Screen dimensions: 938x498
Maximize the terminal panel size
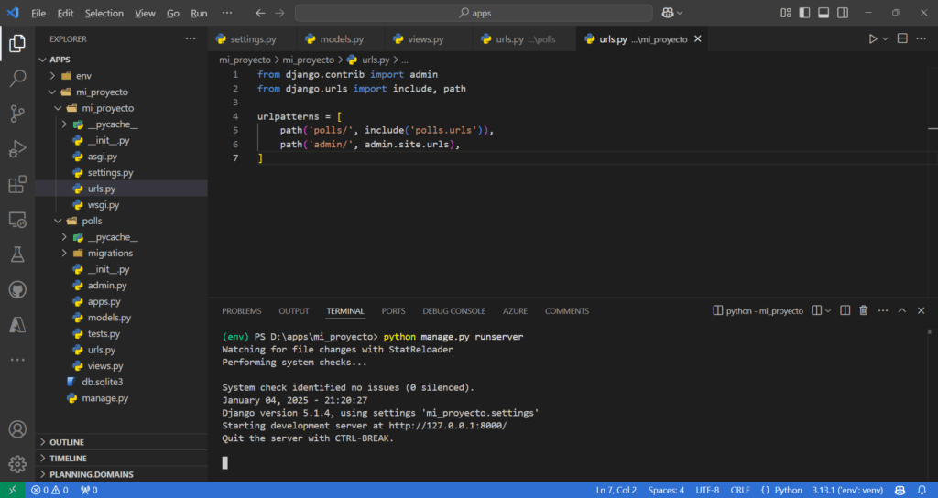pyautogui.click(x=902, y=310)
